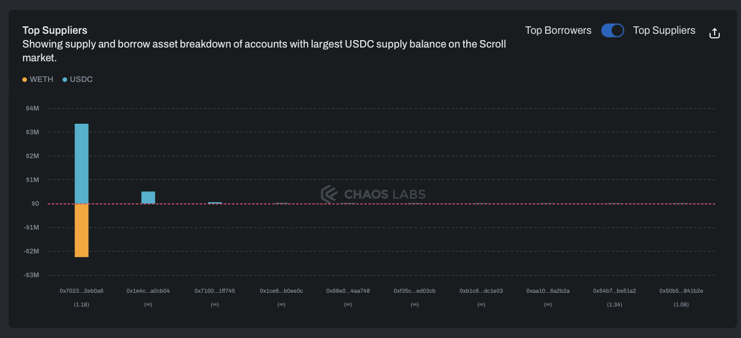This screenshot has width=741, height=338.
Task: Open account 0x1e4c...a0cb04 address label
Action: [x=148, y=291]
